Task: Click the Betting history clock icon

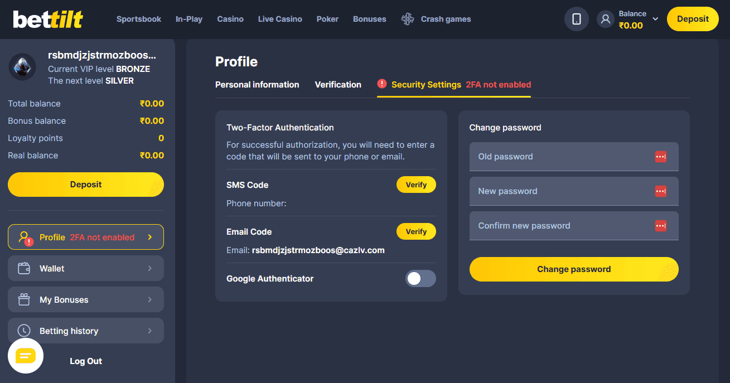Action: tap(24, 331)
